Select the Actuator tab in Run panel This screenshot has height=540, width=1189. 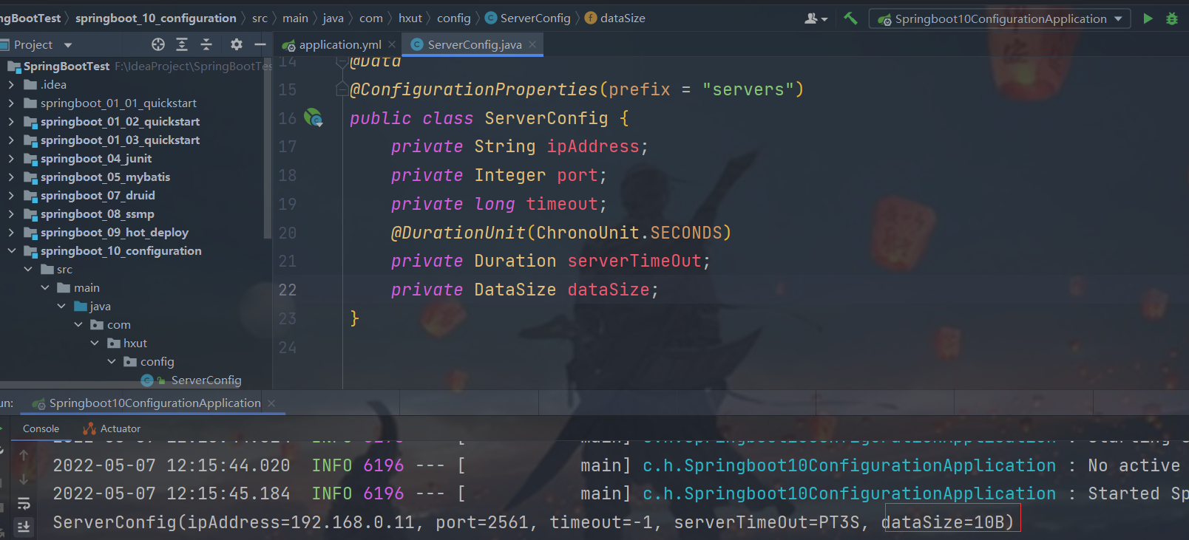[112, 428]
